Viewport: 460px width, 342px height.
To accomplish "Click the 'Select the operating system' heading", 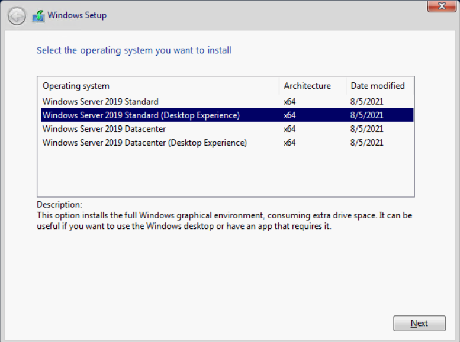I will coord(134,50).
